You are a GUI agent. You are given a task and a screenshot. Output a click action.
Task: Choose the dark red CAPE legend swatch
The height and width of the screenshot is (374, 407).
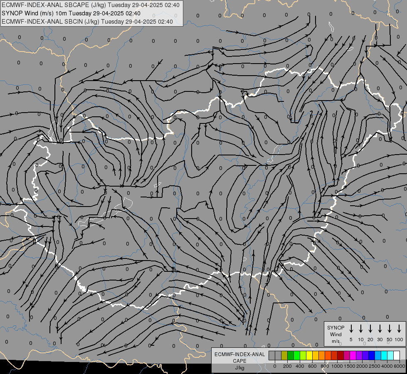[x=340, y=355]
